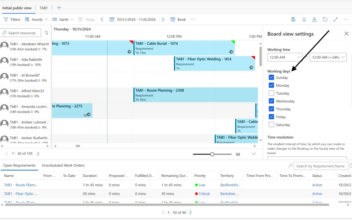This screenshot has height=220, width=352.
Task: Go to next requirements page arrow
Action: 190,213
